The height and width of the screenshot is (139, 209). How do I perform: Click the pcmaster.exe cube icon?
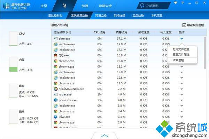(56, 100)
